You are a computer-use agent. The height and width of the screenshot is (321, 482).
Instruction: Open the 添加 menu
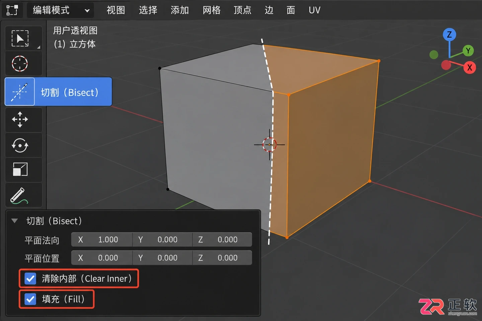click(x=180, y=10)
